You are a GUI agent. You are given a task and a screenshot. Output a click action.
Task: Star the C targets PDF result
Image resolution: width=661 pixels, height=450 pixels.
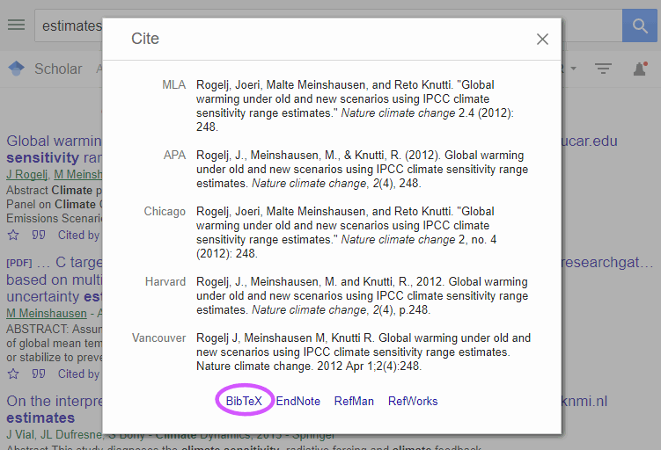pos(13,374)
